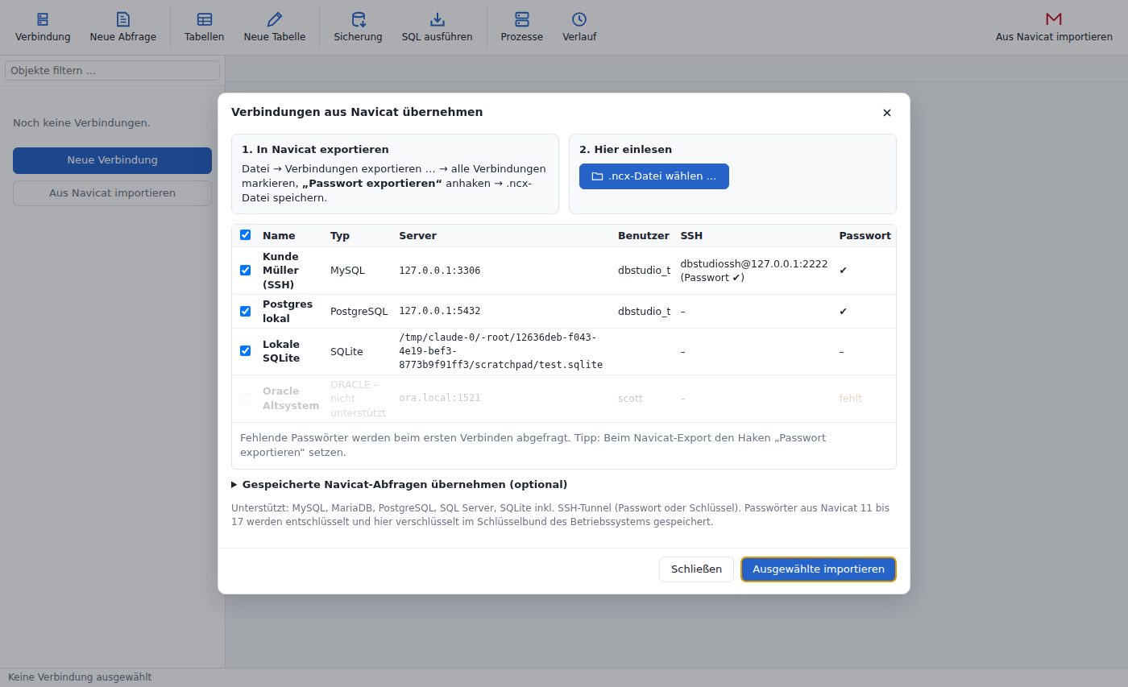Uncheck the Postgres lokal connection

(246, 311)
